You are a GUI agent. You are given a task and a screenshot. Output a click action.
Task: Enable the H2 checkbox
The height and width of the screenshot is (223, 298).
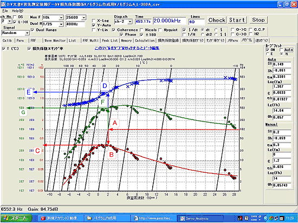coord(251,34)
